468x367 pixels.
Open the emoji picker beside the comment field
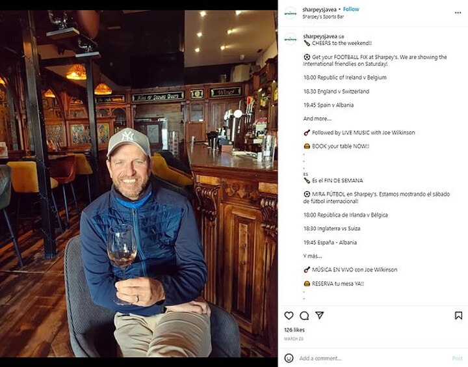point(289,358)
